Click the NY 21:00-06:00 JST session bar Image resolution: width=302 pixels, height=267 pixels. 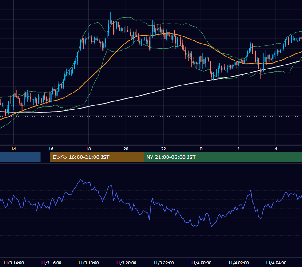[x=223, y=157]
